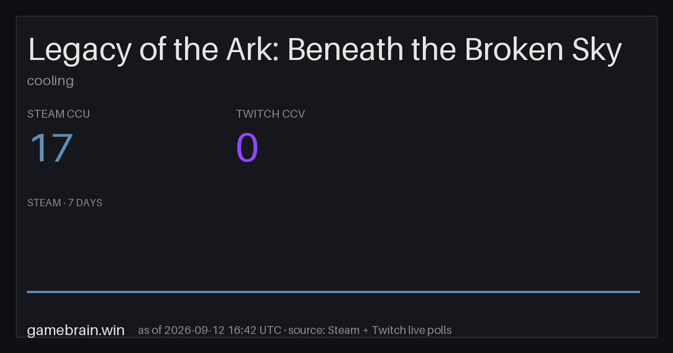Select the TWITCH CCV label
The image size is (673, 353).
click(x=270, y=114)
